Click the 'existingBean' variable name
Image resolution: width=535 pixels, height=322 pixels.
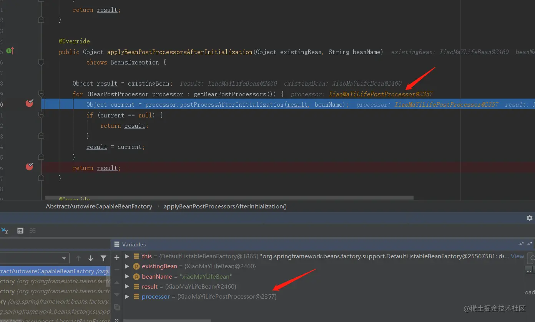tap(160, 266)
